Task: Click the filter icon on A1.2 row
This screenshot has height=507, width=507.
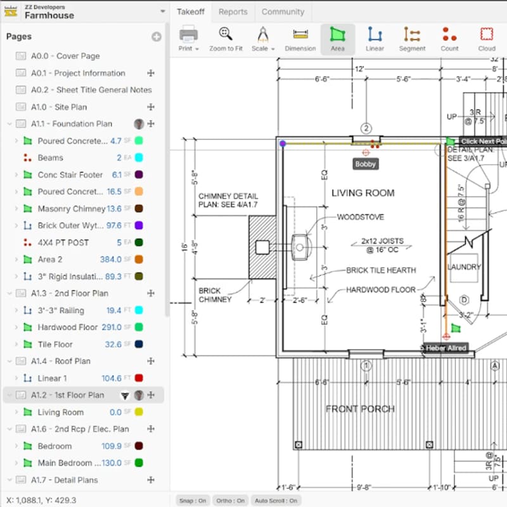Action: pos(125,394)
